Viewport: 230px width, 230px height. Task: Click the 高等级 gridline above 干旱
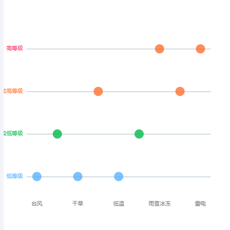[78, 49]
